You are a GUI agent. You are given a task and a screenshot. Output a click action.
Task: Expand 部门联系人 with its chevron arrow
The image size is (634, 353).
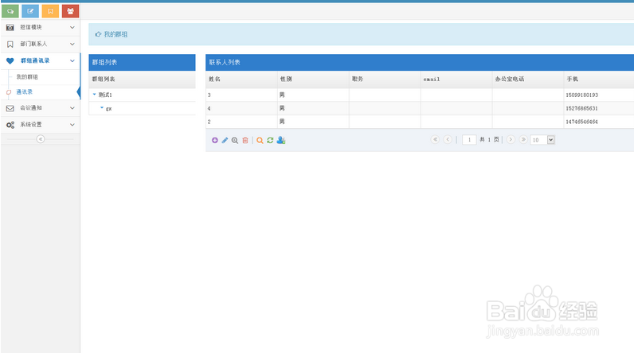72,44
